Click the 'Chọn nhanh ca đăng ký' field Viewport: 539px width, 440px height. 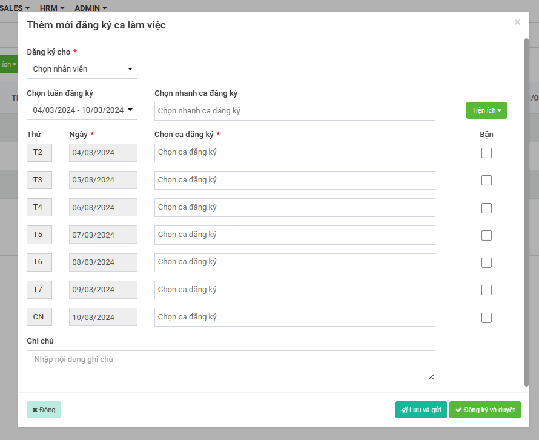pyautogui.click(x=294, y=111)
